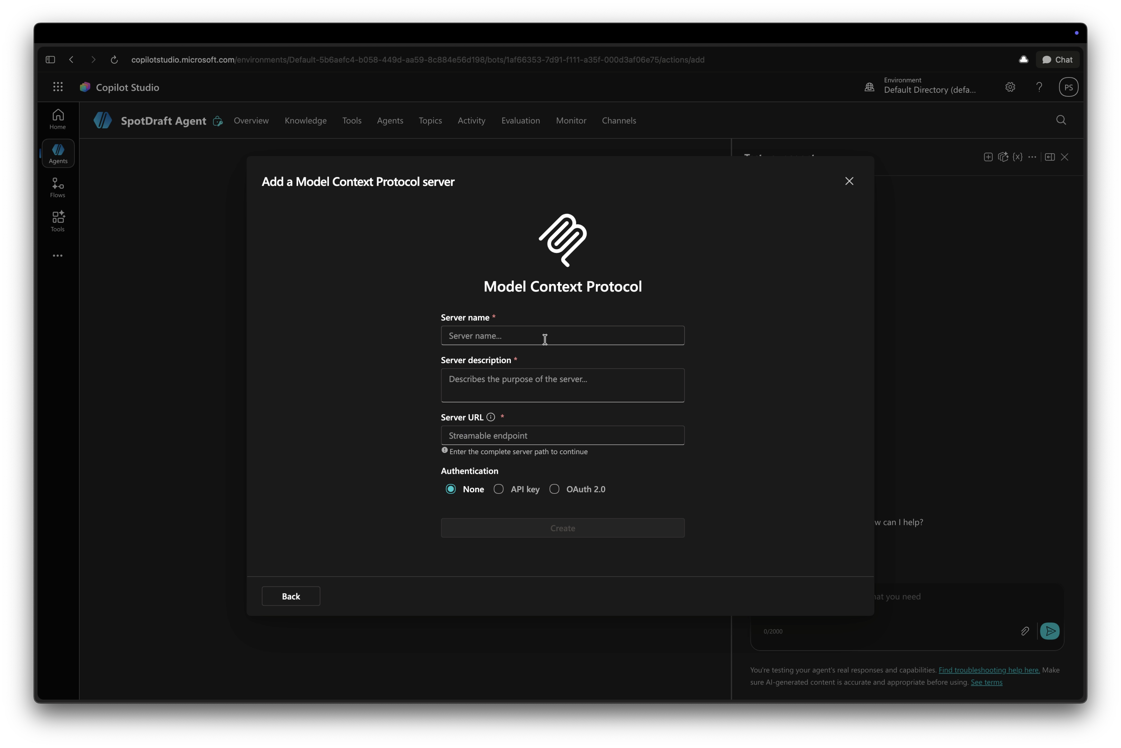The image size is (1121, 748).
Task: Switch to the Tools tab
Action: (x=352, y=121)
